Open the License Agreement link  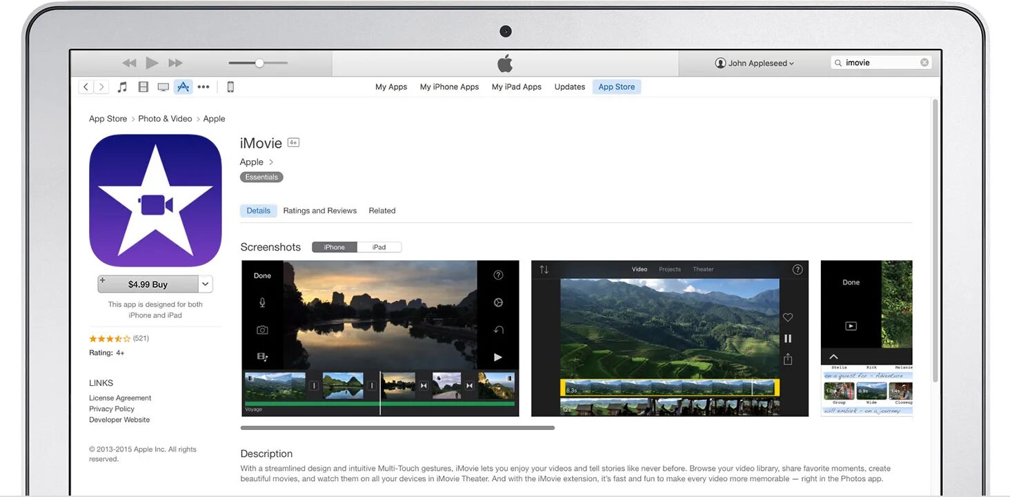pos(120,398)
